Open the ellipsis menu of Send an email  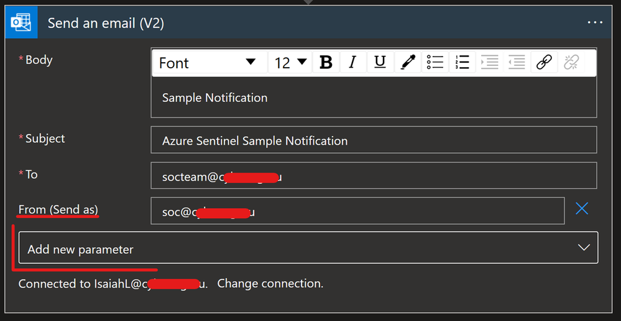pyautogui.click(x=595, y=22)
